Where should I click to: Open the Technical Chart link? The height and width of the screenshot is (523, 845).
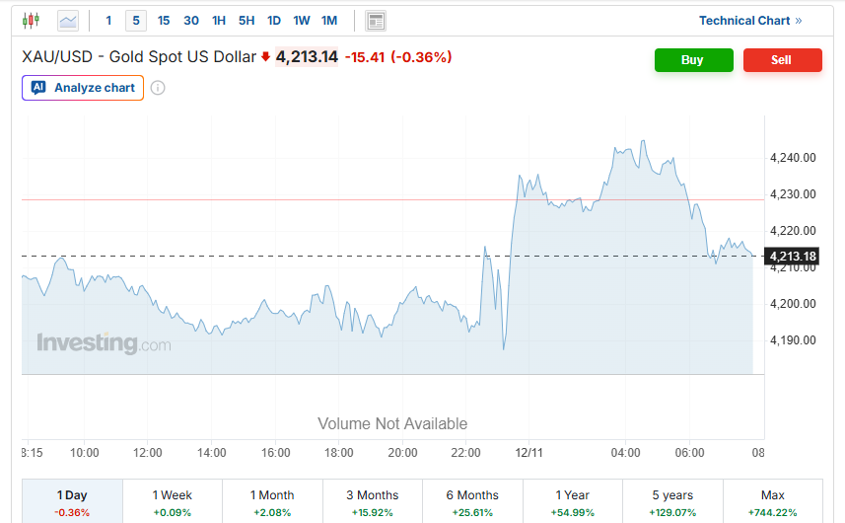point(750,20)
